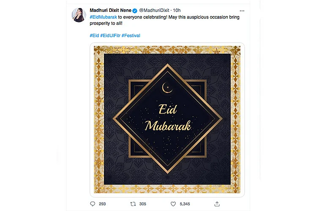317x211 pixels.
Task: Open the #Eid hashtag link
Action: [94, 35]
